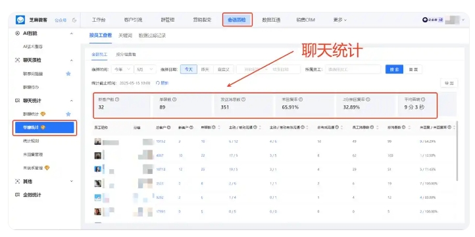Open 群聊待办 in the sidebar
The image size is (475, 237).
click(x=31, y=88)
